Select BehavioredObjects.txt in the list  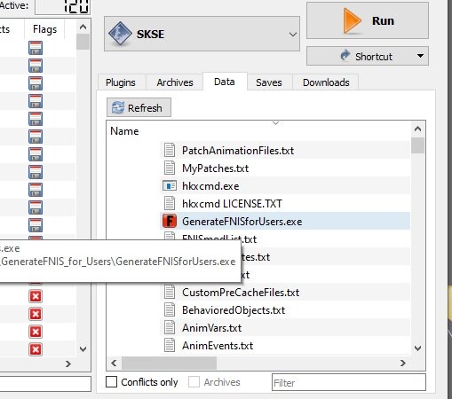[234, 310]
